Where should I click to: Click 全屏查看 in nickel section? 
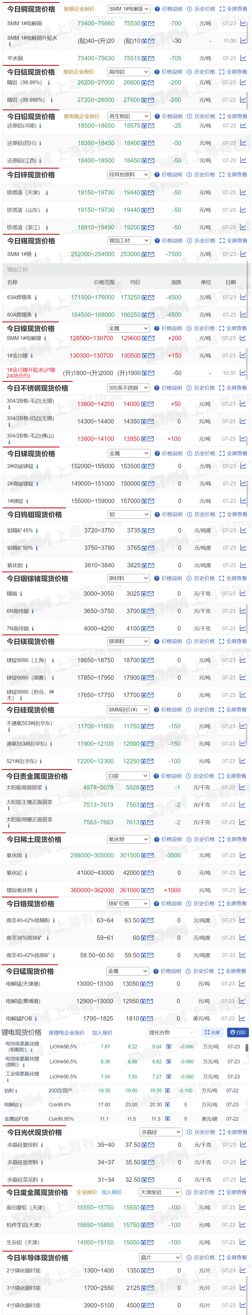click(x=233, y=328)
